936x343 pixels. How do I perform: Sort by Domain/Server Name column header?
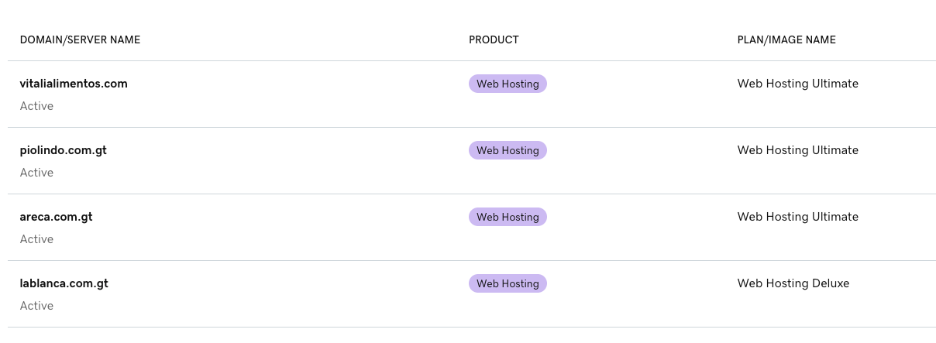81,39
